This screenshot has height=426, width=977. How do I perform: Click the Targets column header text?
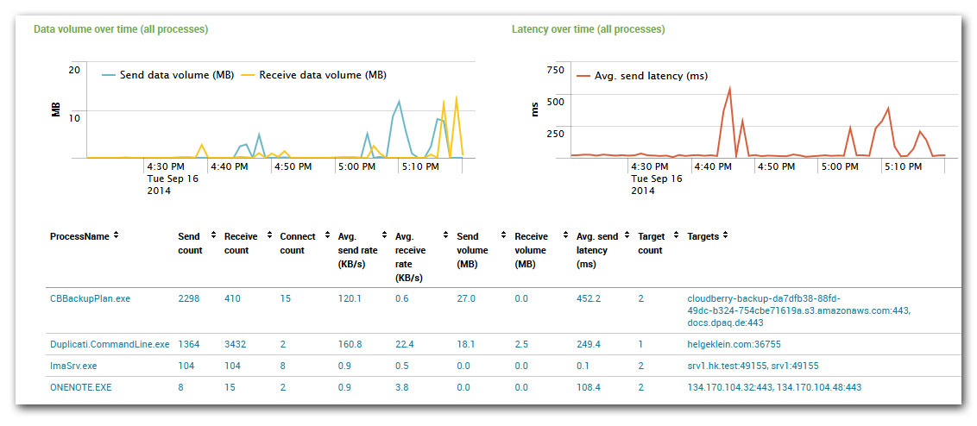coord(703,236)
